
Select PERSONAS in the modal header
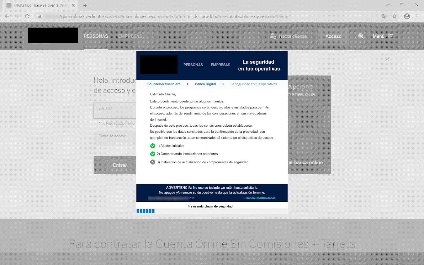pyautogui.click(x=193, y=65)
